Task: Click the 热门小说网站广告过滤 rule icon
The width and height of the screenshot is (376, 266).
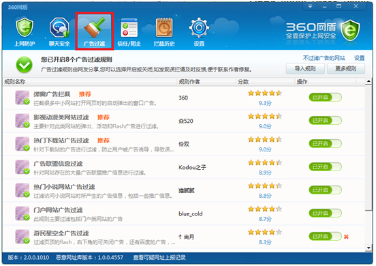Action: pos(22,190)
